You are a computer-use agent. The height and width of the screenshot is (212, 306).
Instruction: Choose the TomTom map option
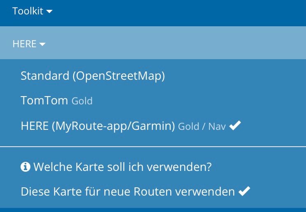[57, 100]
